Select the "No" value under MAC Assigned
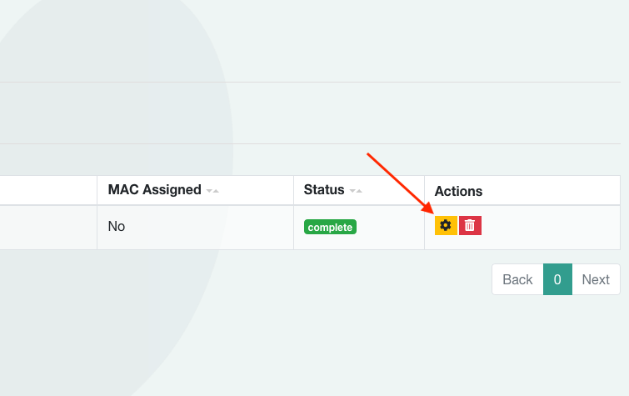This screenshot has width=629, height=396. (x=117, y=227)
